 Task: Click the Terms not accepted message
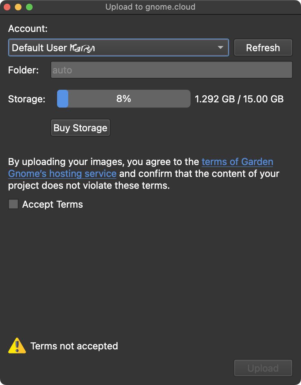point(74,346)
